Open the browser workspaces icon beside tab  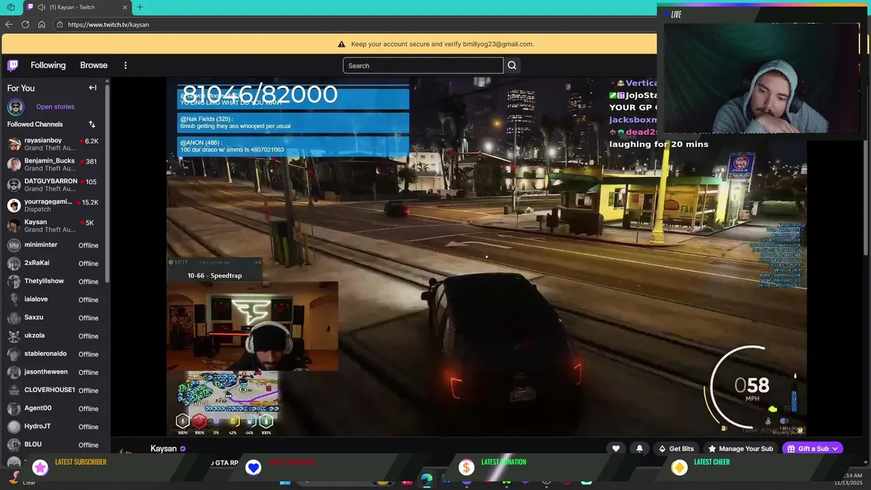click(11, 7)
